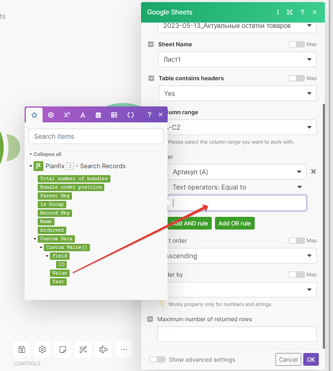Click the Google Sheets panel vertical scrollbar
333x371 pixels.
[x=324, y=226]
